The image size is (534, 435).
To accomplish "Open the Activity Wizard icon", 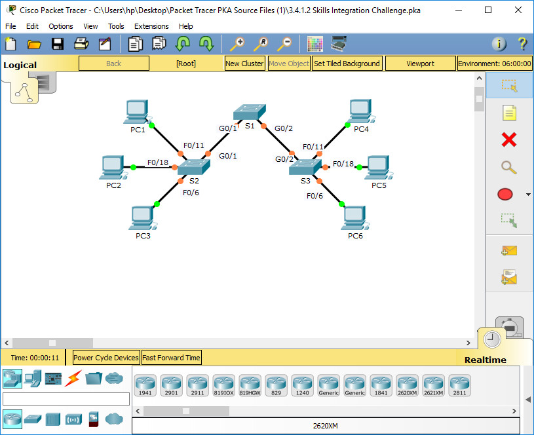I will coord(105,44).
